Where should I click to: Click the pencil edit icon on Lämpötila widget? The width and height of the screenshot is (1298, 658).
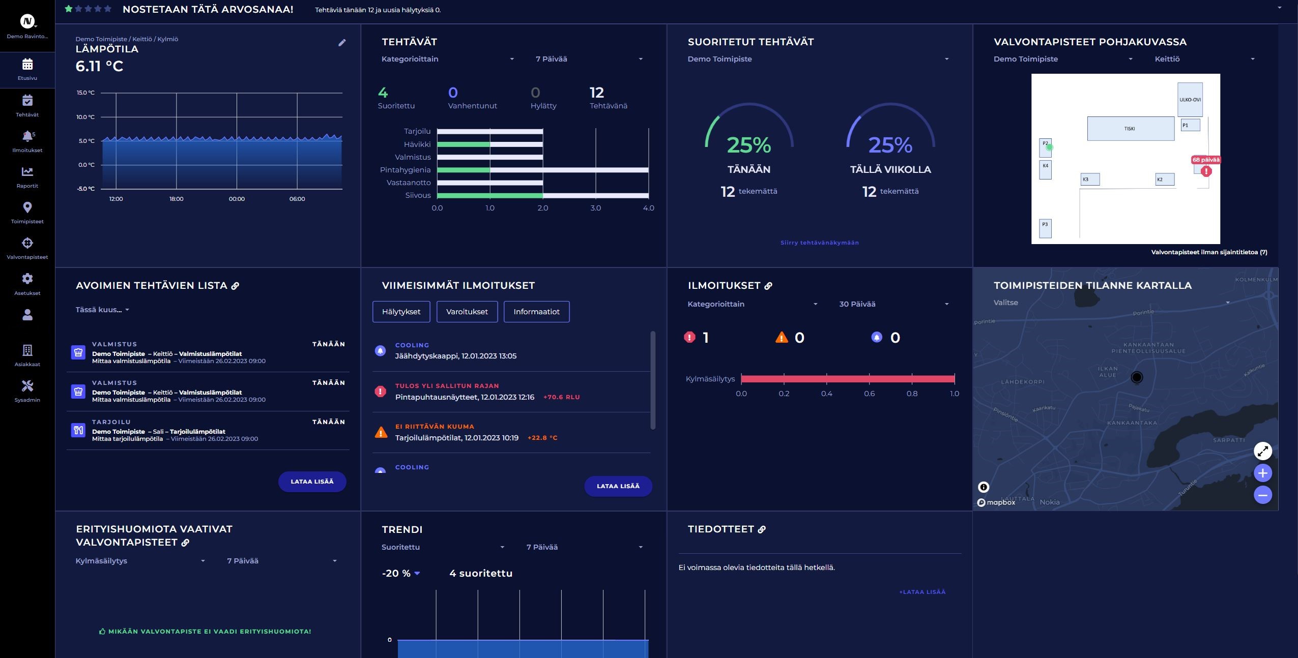(x=342, y=43)
